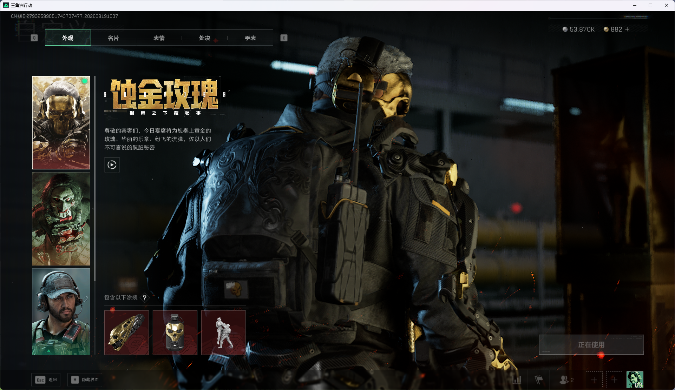The width and height of the screenshot is (675, 390).
Task: Open the 包含以下涂装 help question mark
Action: pos(145,298)
